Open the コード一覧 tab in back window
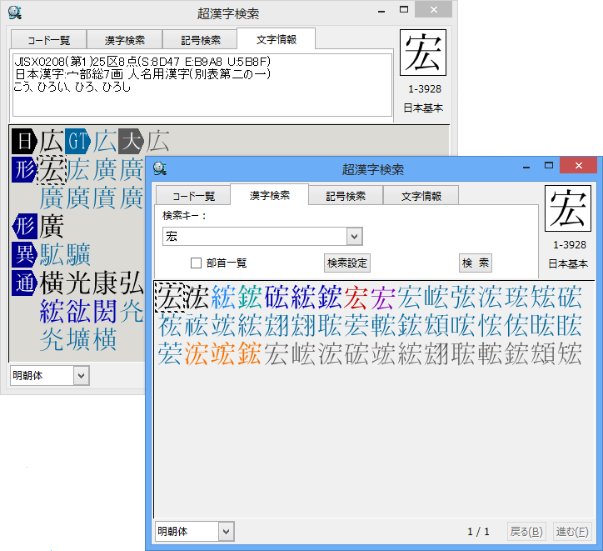 click(47, 39)
